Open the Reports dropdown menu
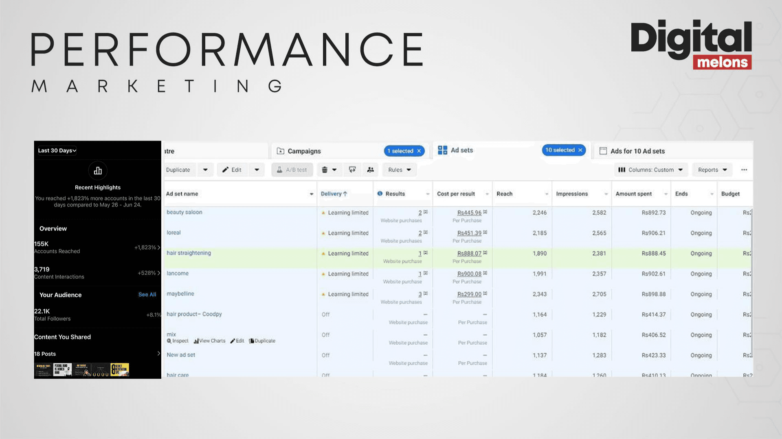The width and height of the screenshot is (782, 439). click(x=712, y=170)
